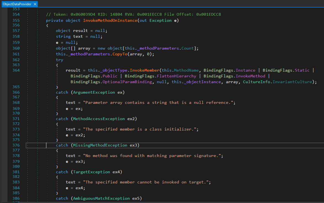This screenshot has width=324, height=203.
Task: Click the TargetException type in catch
Action: pyautogui.click(x=92, y=172)
